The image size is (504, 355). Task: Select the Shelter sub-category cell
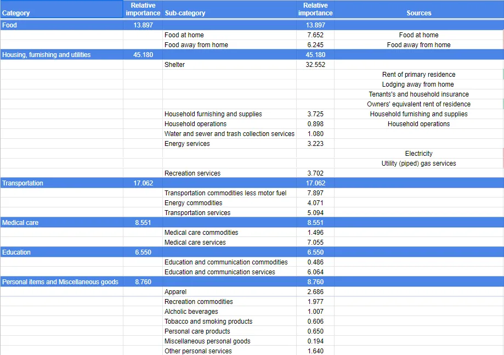click(229, 65)
